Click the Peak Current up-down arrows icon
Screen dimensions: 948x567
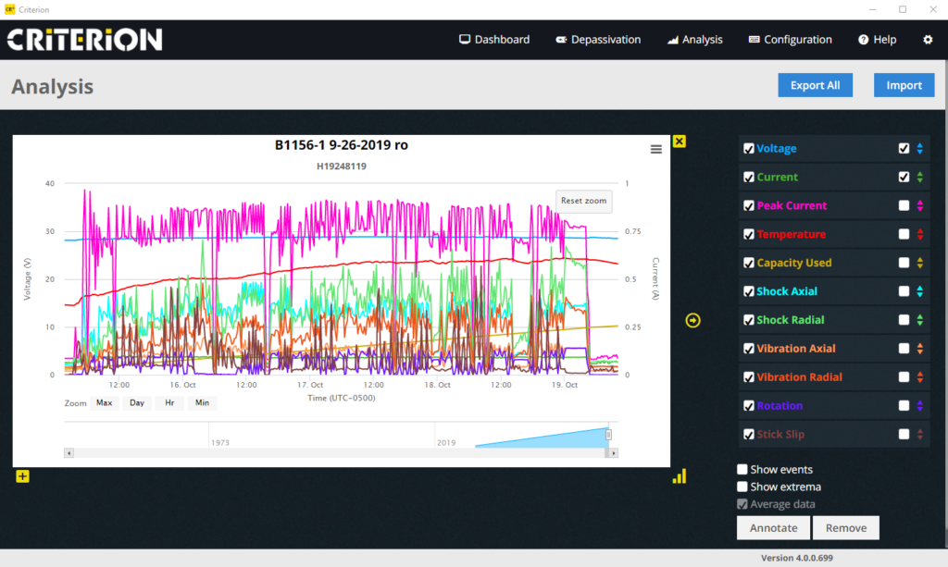(919, 206)
